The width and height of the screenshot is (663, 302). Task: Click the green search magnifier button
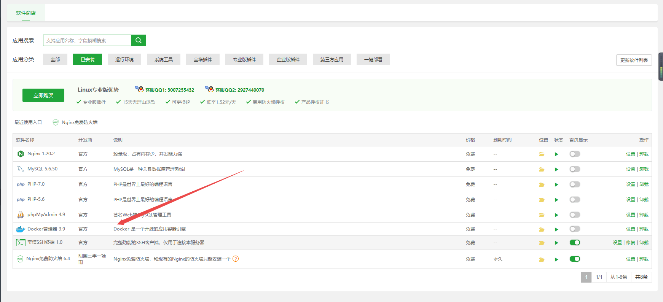[x=138, y=40]
